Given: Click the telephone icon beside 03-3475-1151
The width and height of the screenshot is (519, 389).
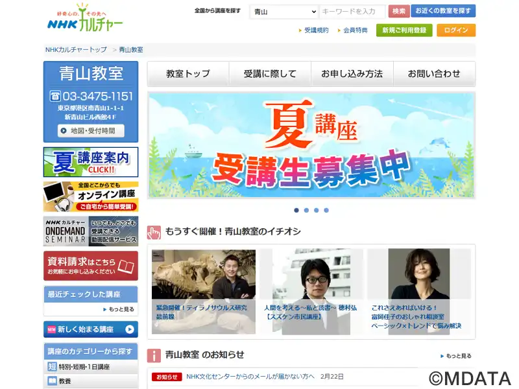Looking at the screenshot, I should pos(55,96).
